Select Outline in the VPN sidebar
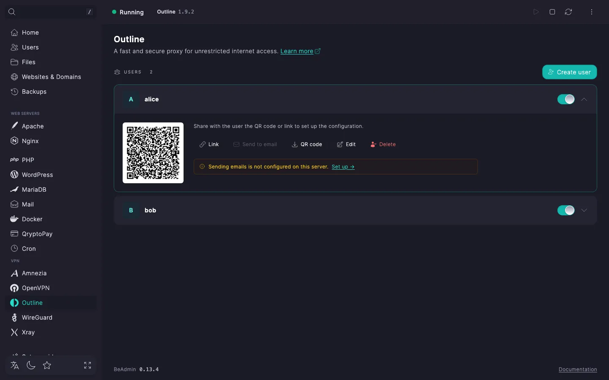Screen dimensions: 609x380 click(x=51, y=303)
